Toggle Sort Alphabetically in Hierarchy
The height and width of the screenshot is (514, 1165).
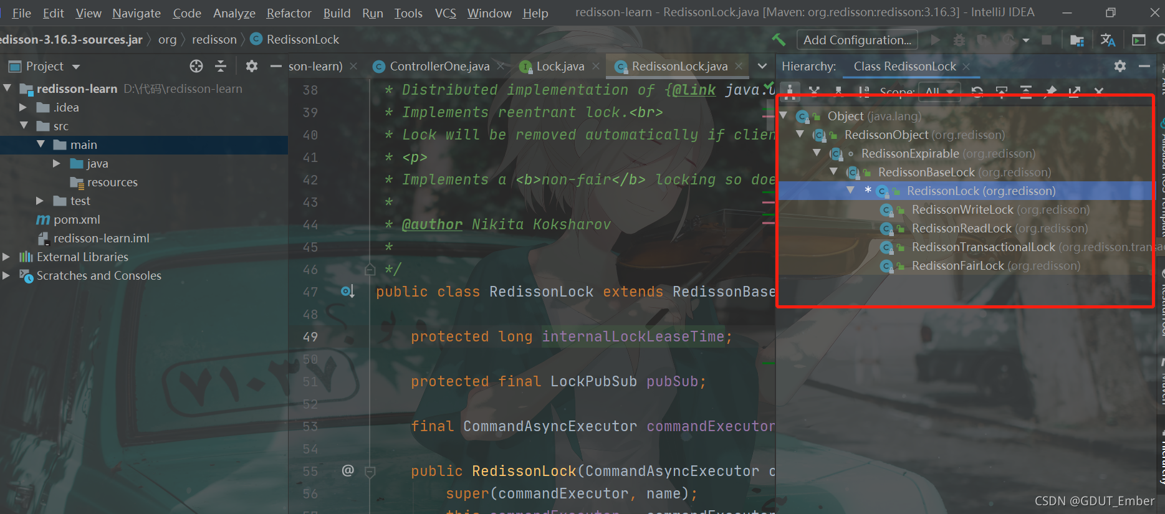click(x=863, y=92)
